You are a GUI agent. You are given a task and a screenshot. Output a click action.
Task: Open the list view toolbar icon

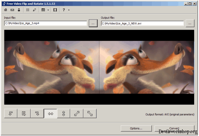click(27, 10)
